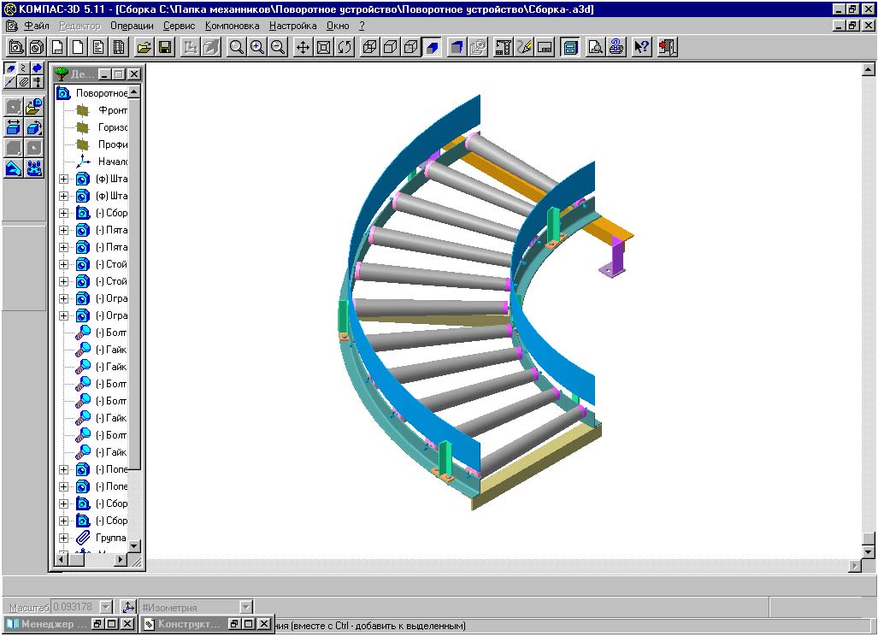
Task: Expand the Группа node in tree
Action: (x=63, y=538)
